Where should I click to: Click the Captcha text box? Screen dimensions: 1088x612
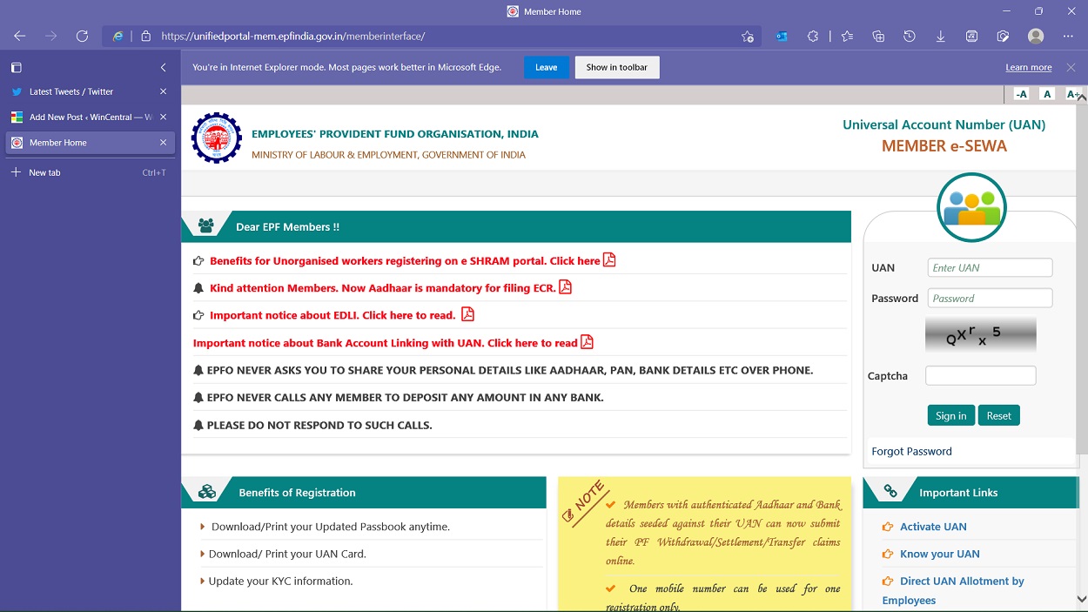pyautogui.click(x=980, y=375)
